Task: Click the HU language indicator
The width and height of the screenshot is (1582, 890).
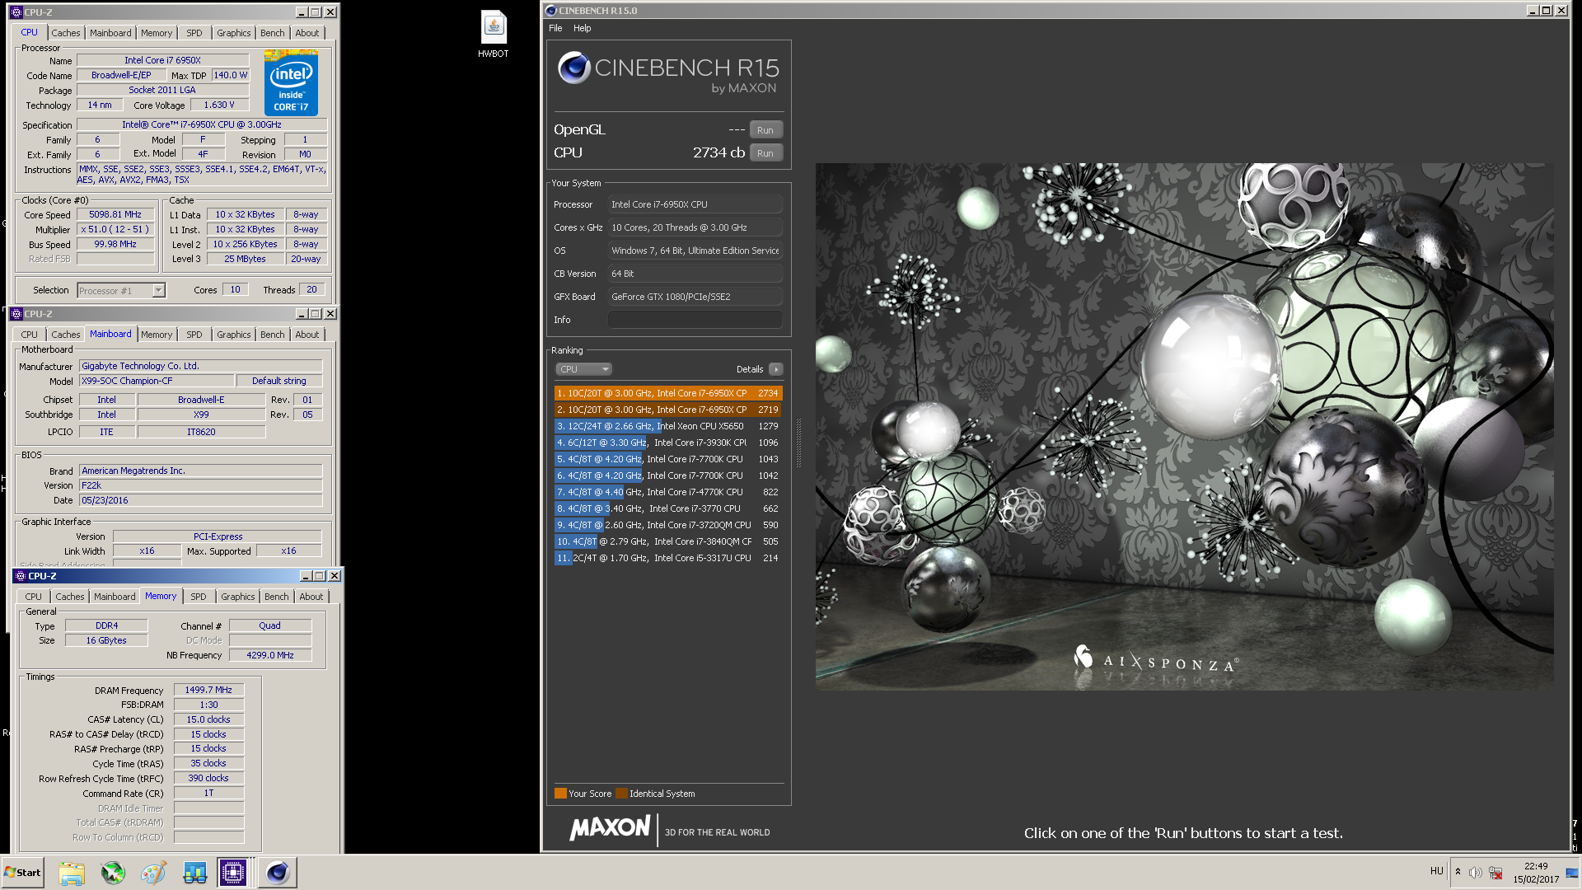Action: point(1437,871)
